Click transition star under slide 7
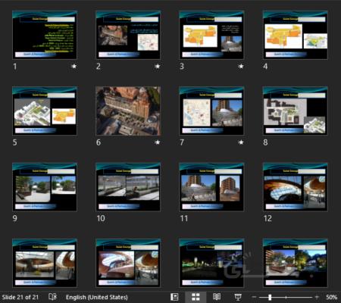Viewport: 341px width, 303px height. coord(241,142)
